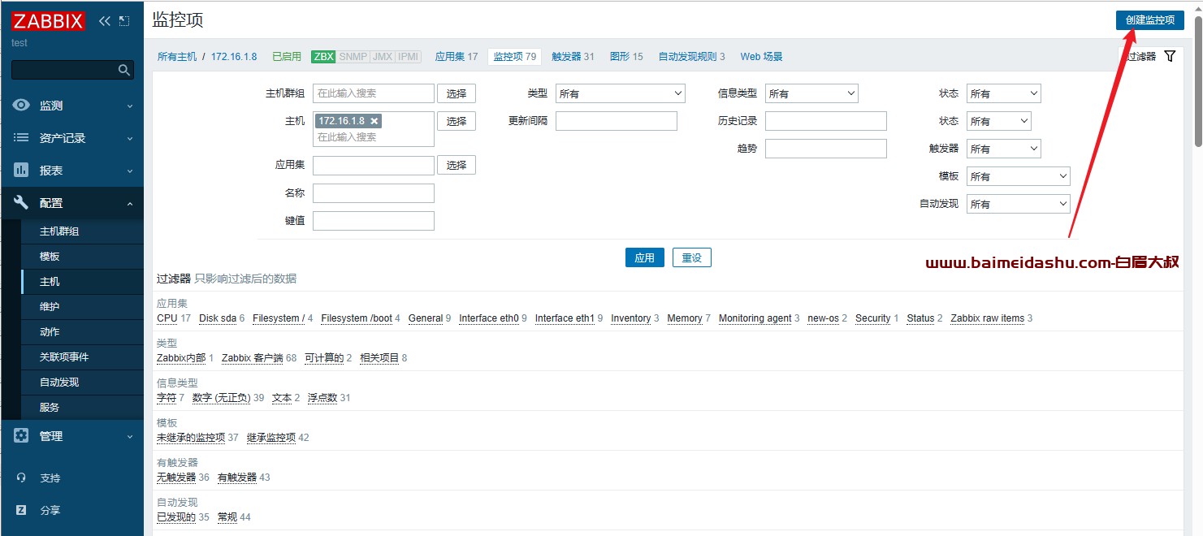
Task: Filter by Interface eth0 application
Action: coord(489,318)
